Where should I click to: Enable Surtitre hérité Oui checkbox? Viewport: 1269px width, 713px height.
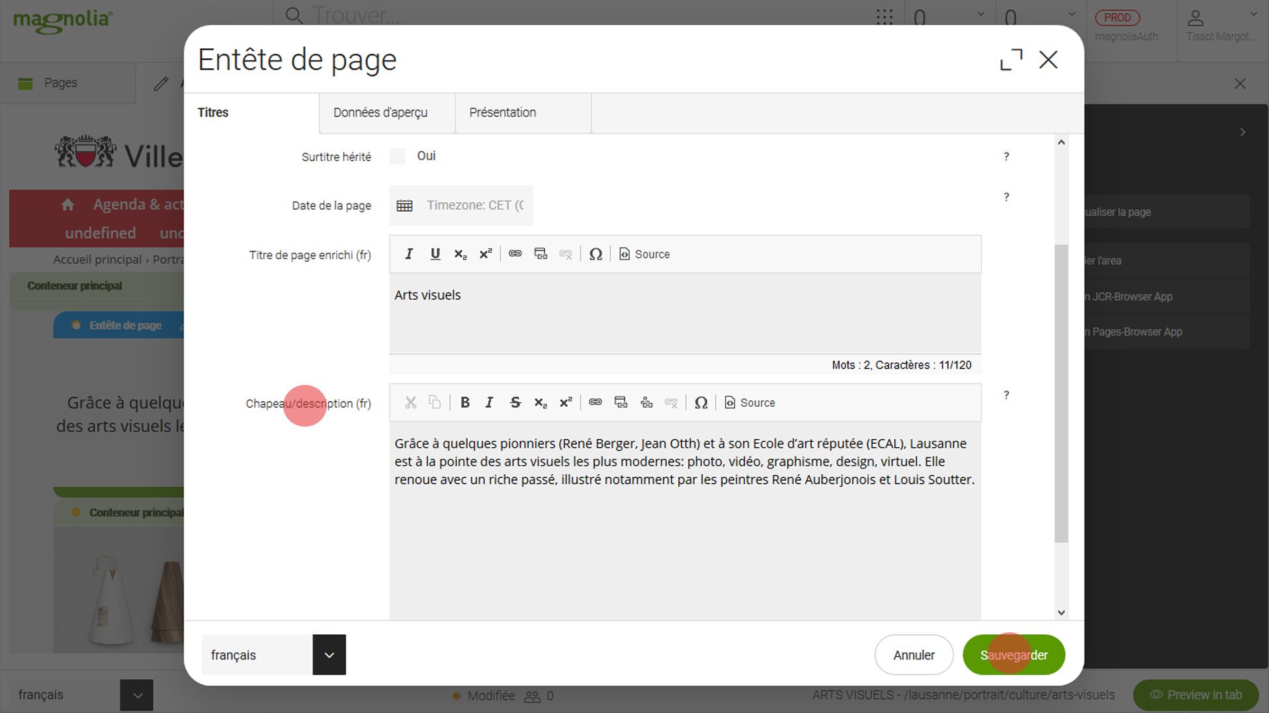click(x=398, y=156)
